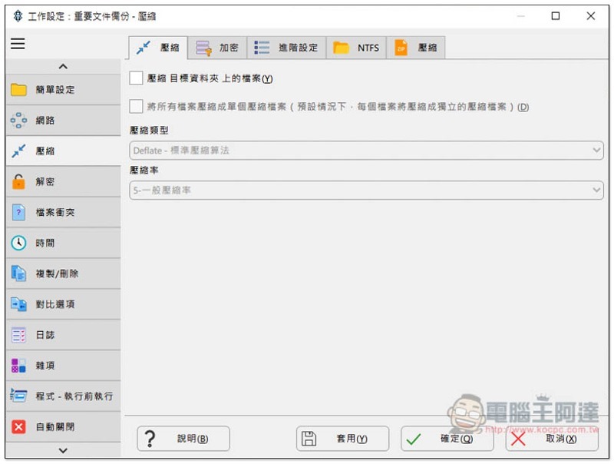
Task: Open 簡單設定 folder icon in sidebar
Action: (18, 90)
